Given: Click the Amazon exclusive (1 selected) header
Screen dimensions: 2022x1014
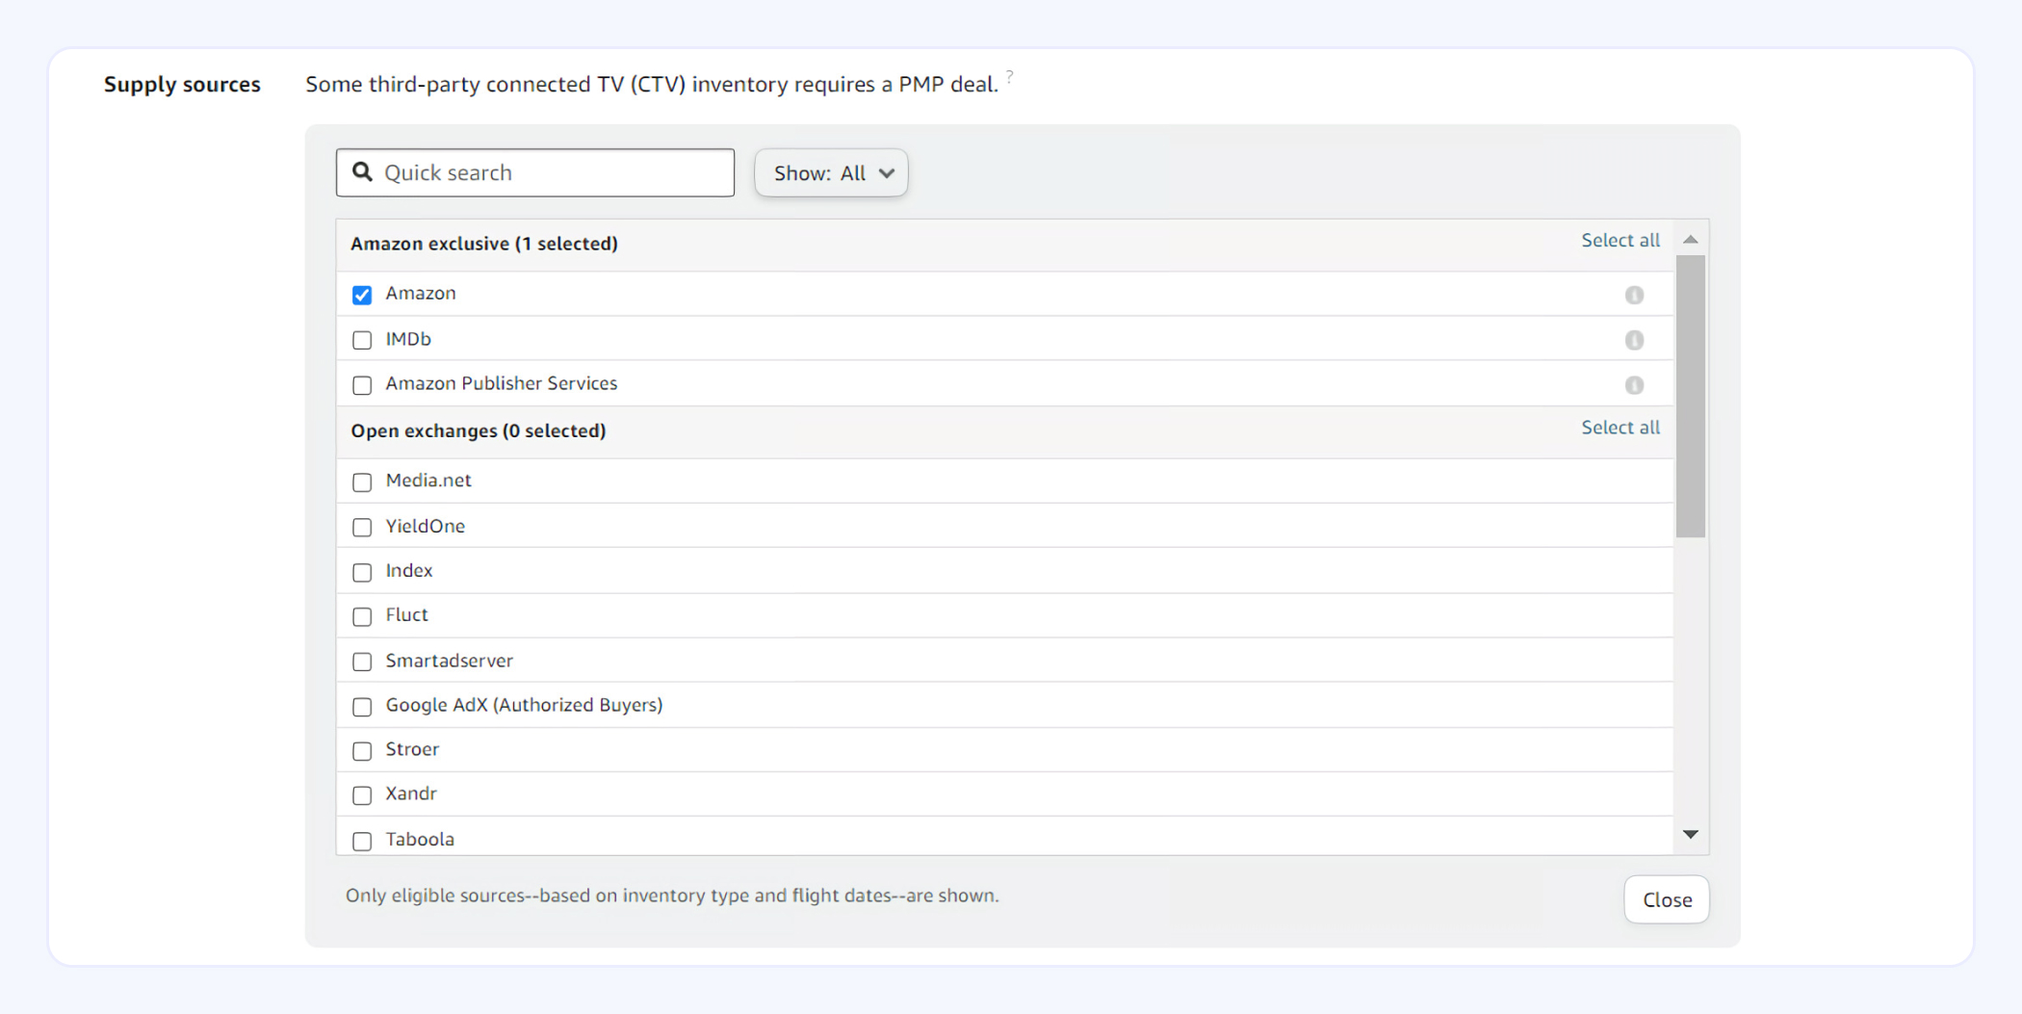Looking at the screenshot, I should pyautogui.click(x=484, y=244).
